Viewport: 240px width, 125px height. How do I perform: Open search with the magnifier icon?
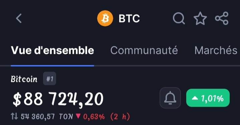[179, 18]
